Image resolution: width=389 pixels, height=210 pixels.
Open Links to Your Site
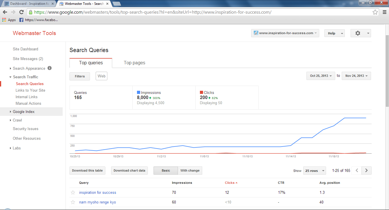pyautogui.click(x=30, y=90)
